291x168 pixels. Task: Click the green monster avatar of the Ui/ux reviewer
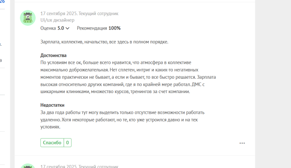tap(28, 18)
